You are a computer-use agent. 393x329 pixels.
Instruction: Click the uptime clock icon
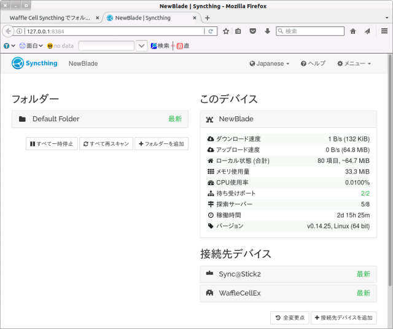tap(211, 215)
